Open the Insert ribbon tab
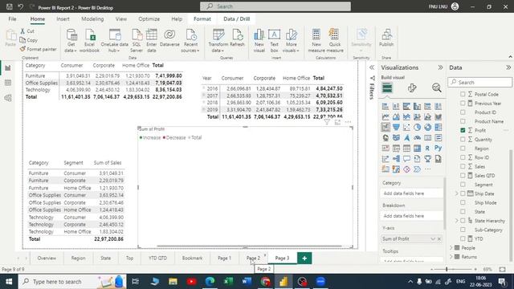The width and height of the screenshot is (514, 289). 63,19
